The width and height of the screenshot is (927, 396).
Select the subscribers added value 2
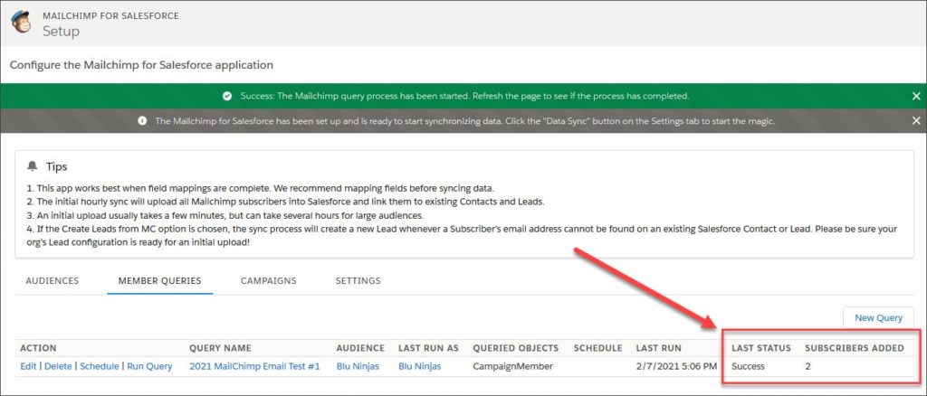pos(808,366)
